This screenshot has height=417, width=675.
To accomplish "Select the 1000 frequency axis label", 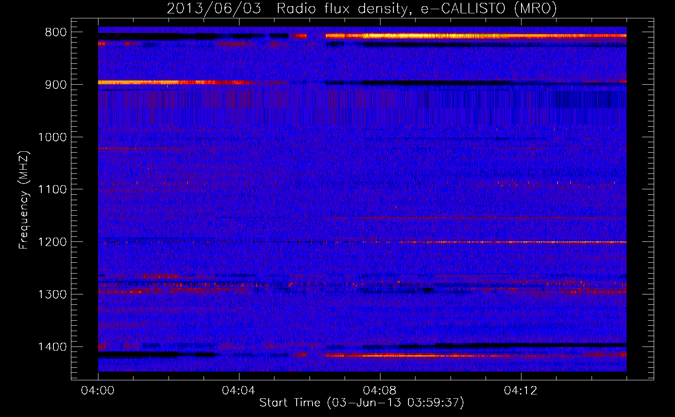I will coord(52,137).
